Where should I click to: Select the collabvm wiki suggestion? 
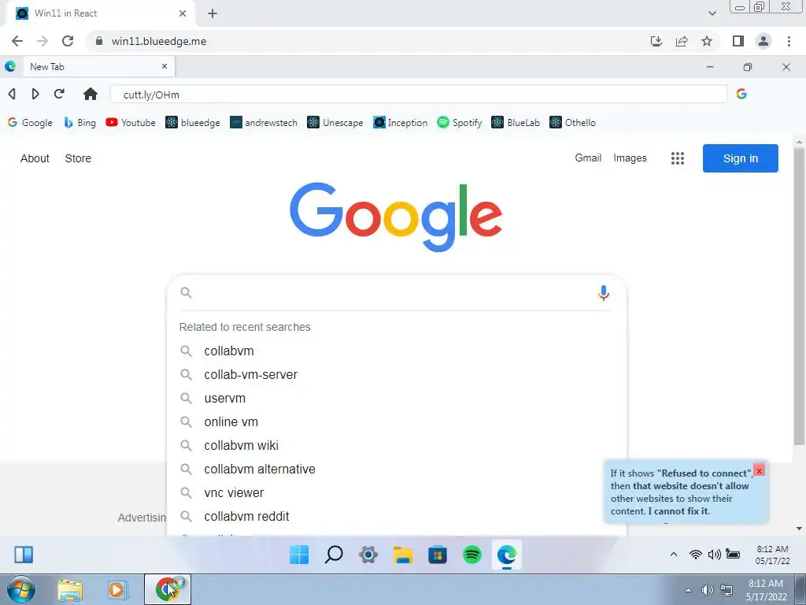[x=396, y=446]
